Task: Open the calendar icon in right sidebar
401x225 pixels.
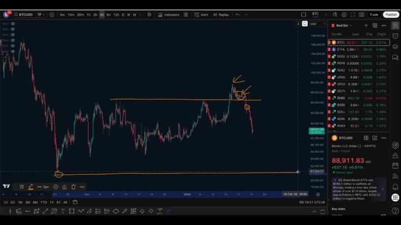Action: pos(395,166)
